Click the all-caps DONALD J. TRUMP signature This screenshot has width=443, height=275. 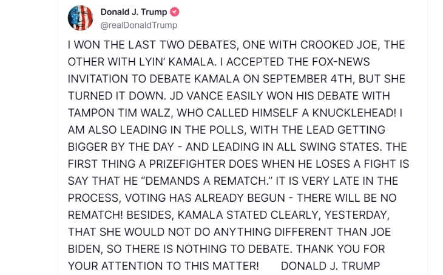(331, 266)
